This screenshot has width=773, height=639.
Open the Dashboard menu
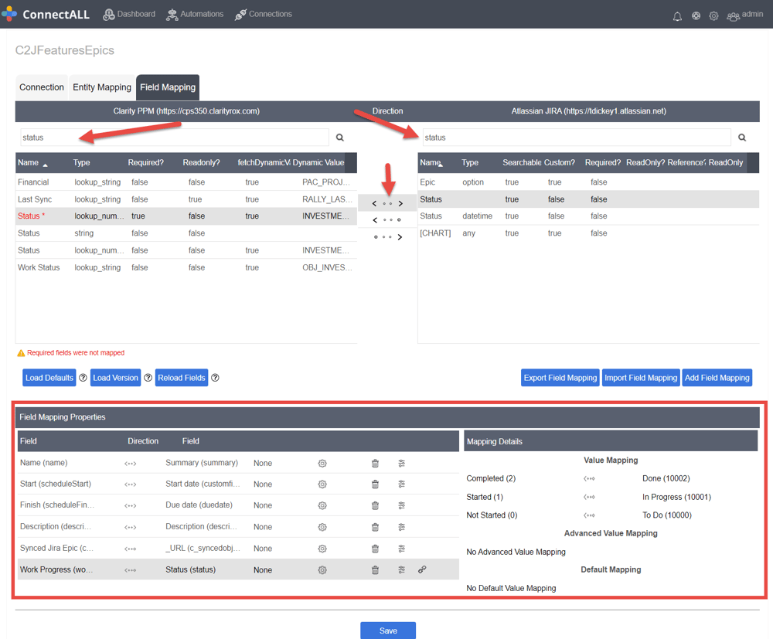129,14
